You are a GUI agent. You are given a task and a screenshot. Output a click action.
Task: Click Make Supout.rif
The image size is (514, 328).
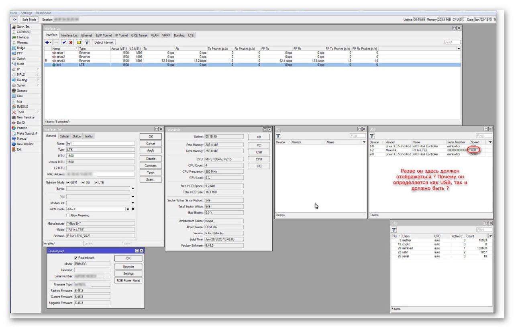pyautogui.click(x=27, y=133)
